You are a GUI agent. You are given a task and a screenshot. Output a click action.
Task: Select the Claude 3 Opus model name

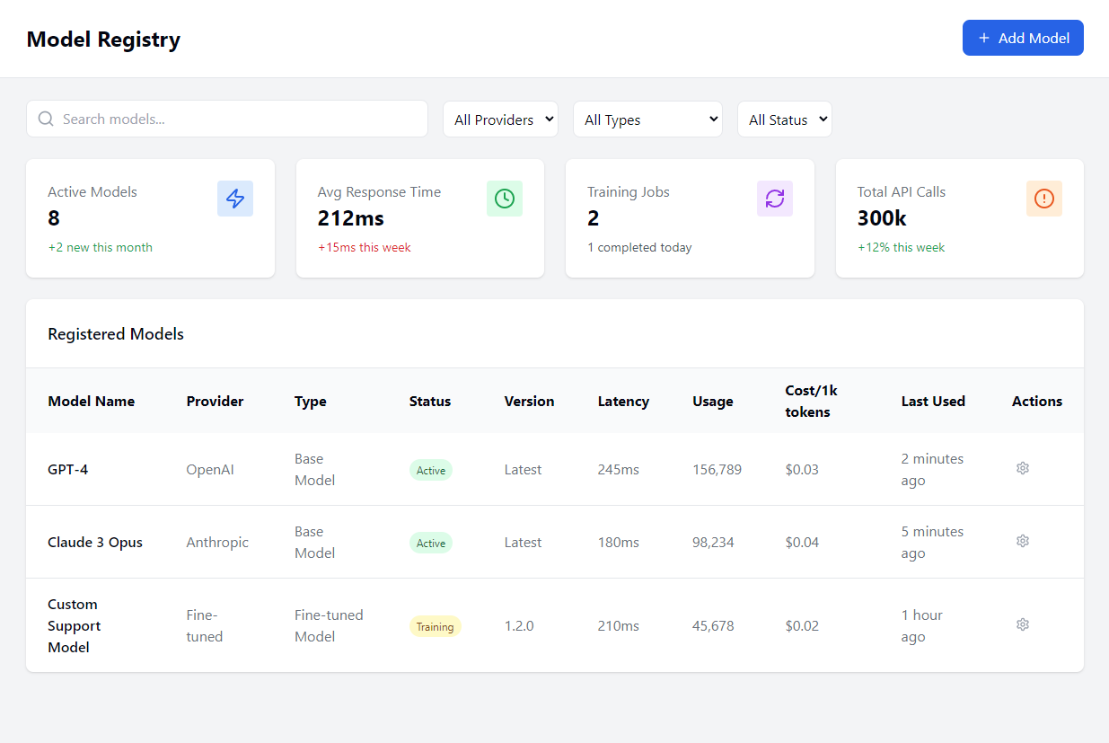coord(95,543)
